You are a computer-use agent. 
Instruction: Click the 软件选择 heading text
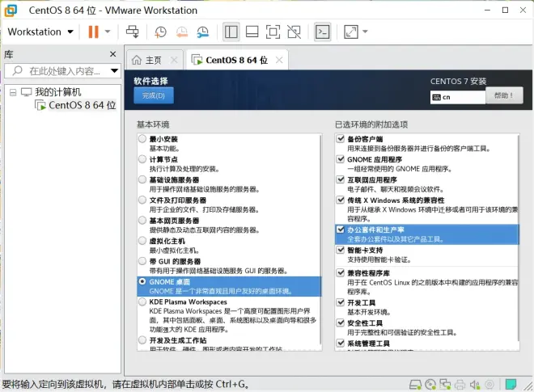pos(150,81)
